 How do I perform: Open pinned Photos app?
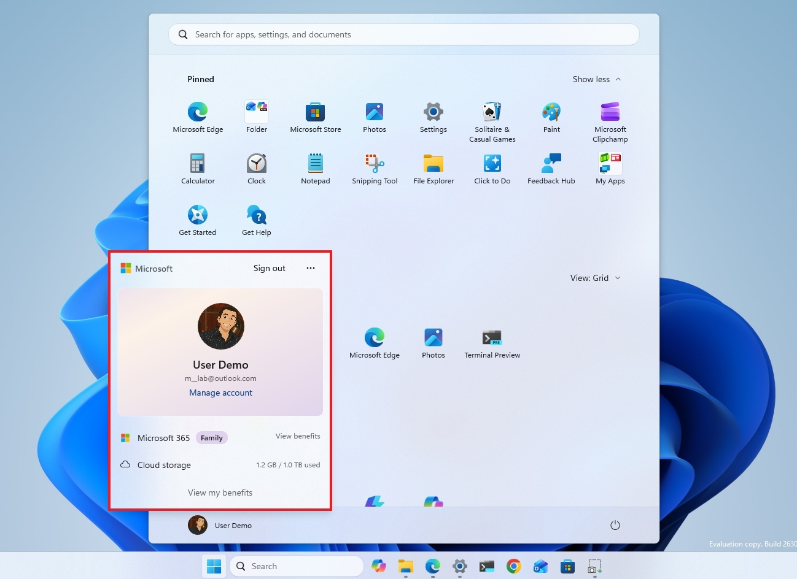pos(375,117)
